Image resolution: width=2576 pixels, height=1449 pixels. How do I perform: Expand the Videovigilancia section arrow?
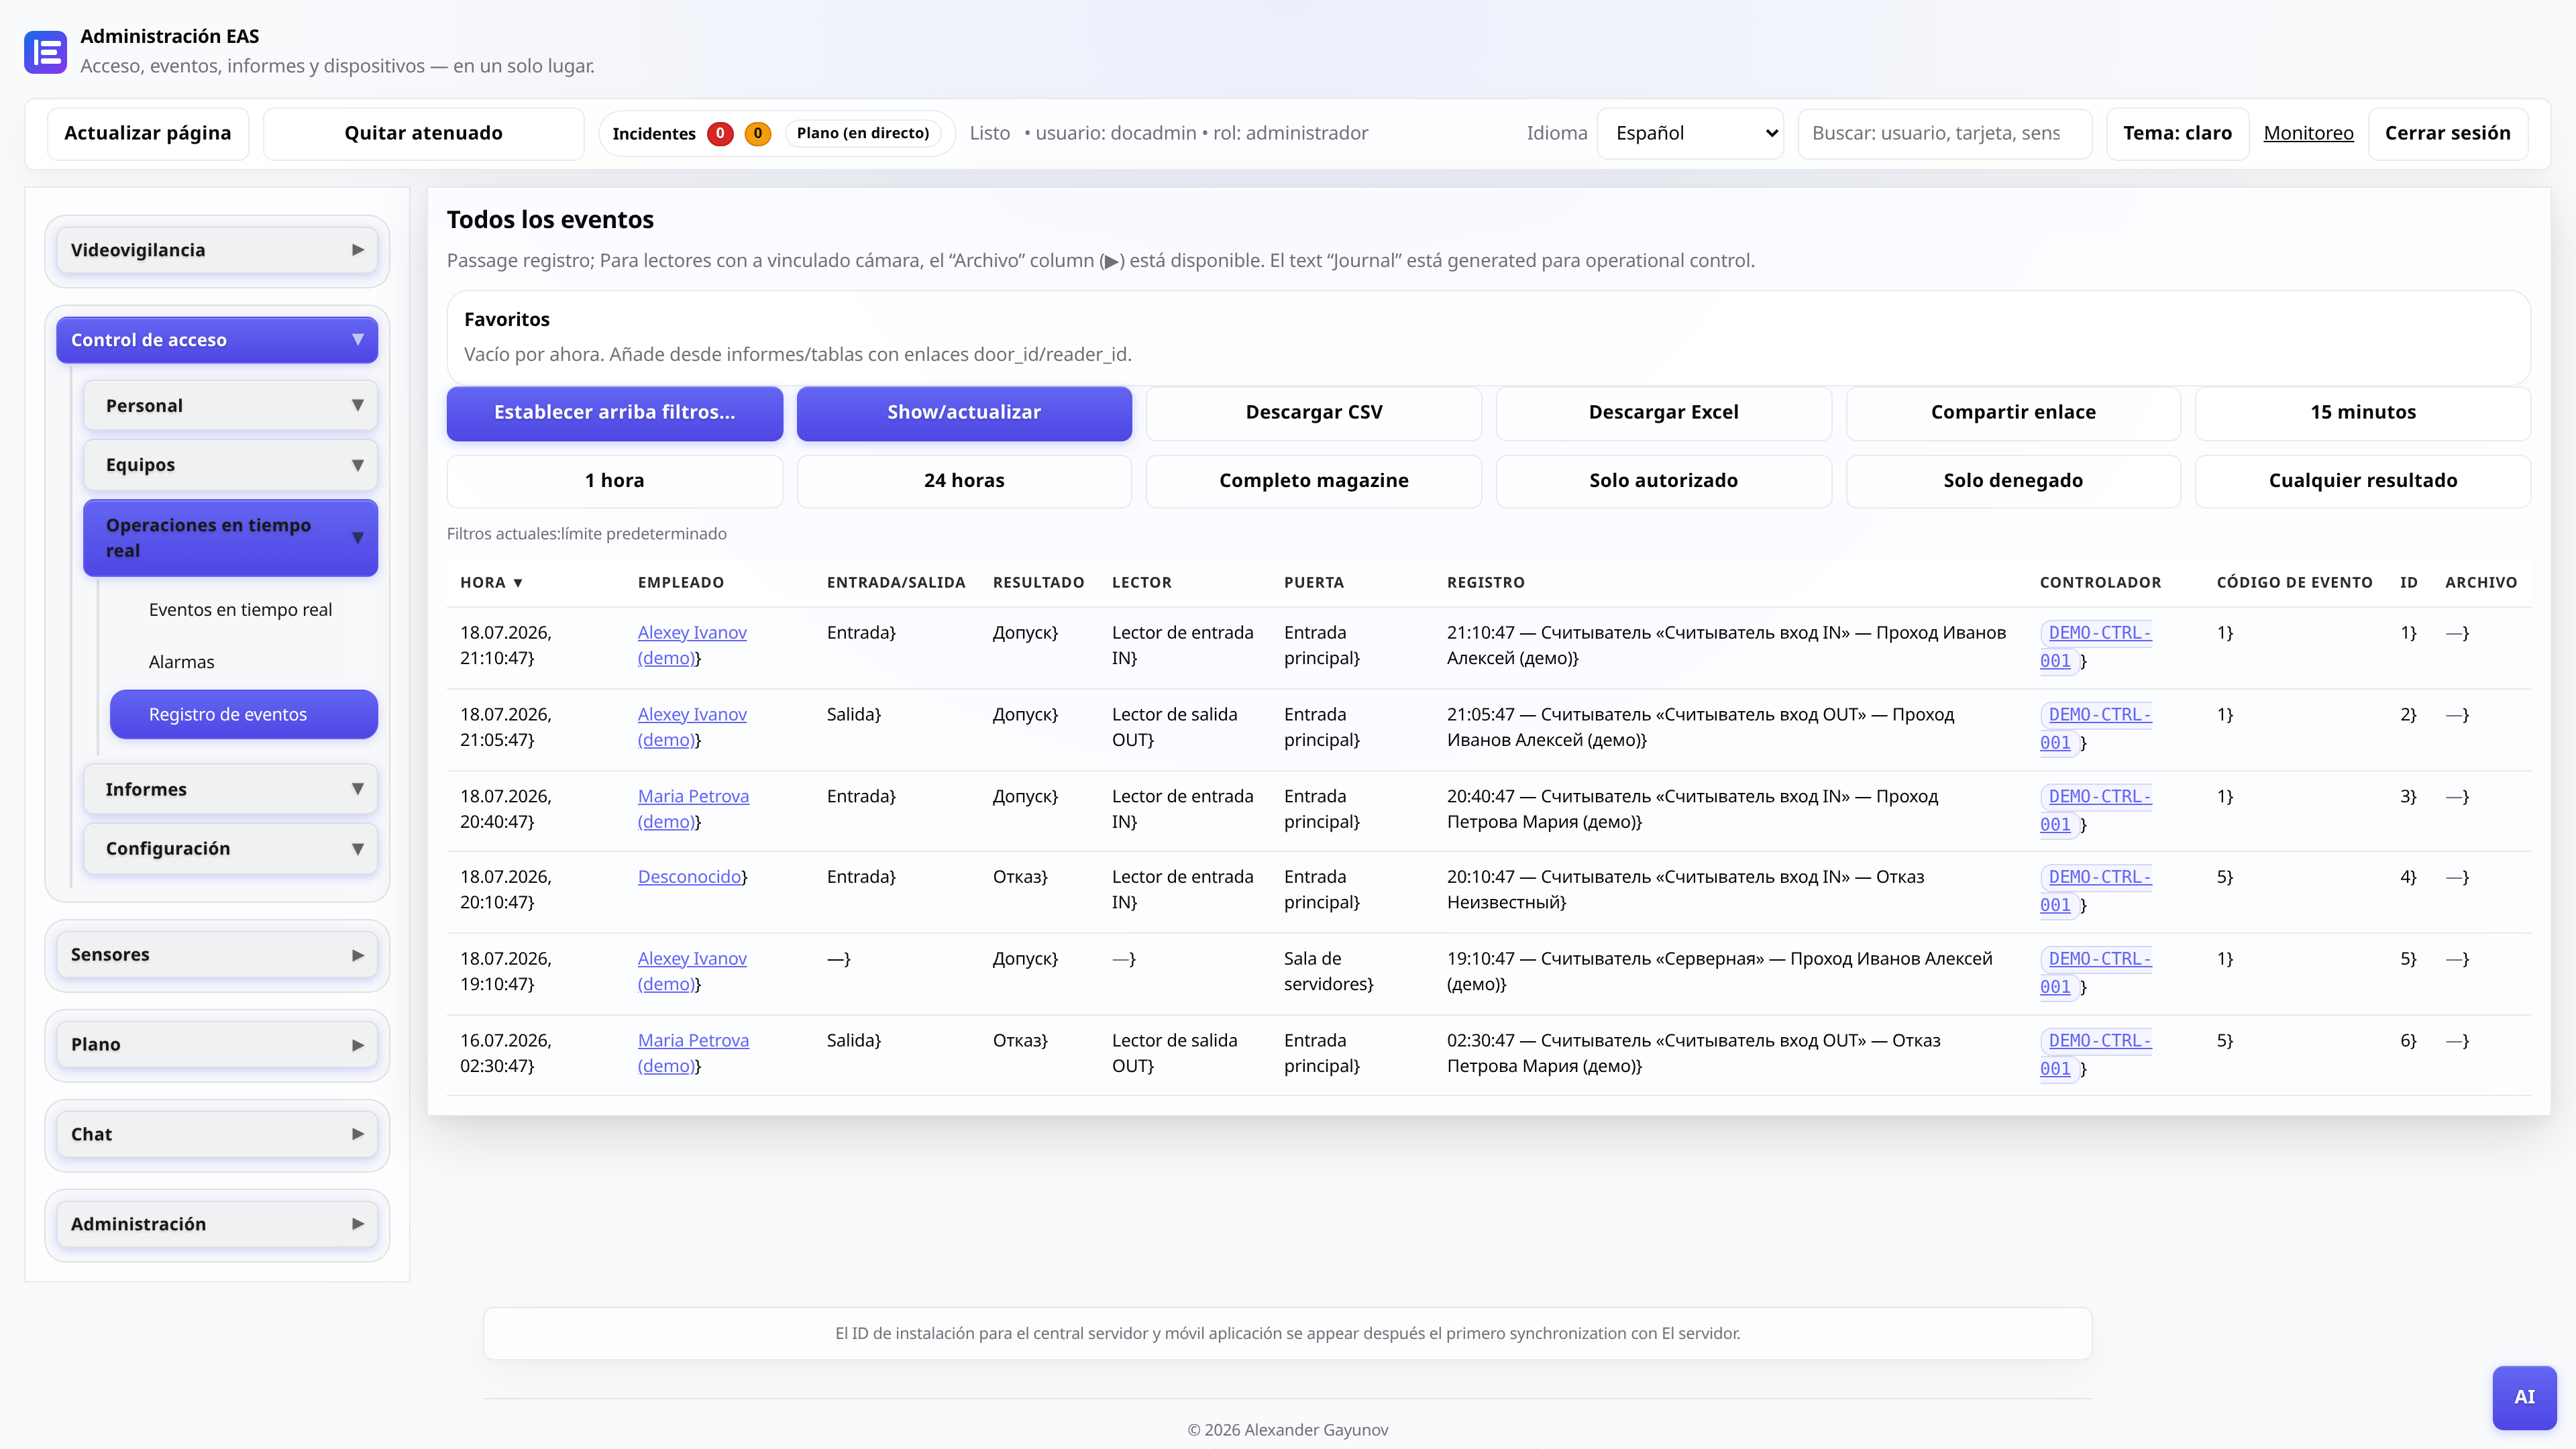coord(358,250)
